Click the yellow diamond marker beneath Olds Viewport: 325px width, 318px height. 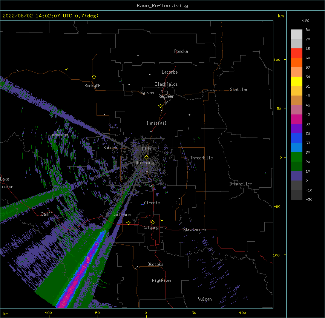pyautogui.click(x=146, y=157)
